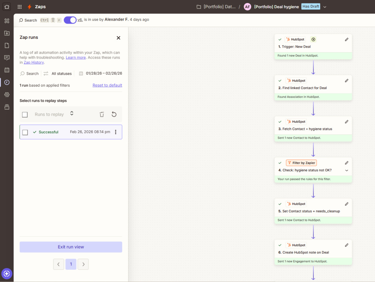Open the [Portfolio] Dat... folder breadcrumb
Image resolution: width=375 pixels, height=282 pixels.
coord(219,7)
